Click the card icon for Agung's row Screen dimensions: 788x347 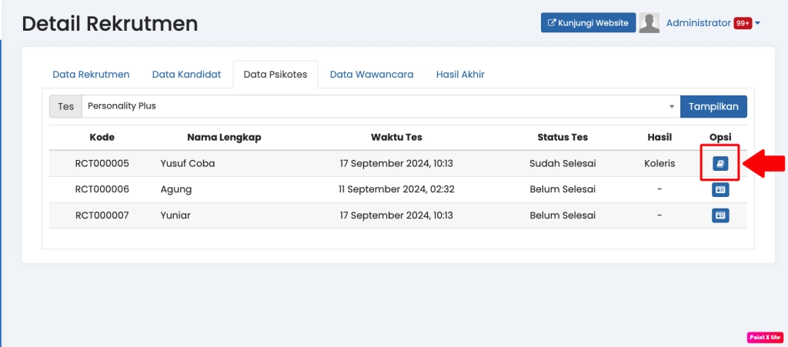point(720,190)
